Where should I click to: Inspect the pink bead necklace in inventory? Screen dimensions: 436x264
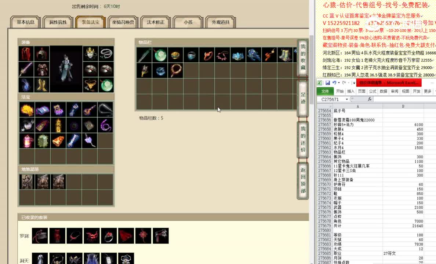222,55
